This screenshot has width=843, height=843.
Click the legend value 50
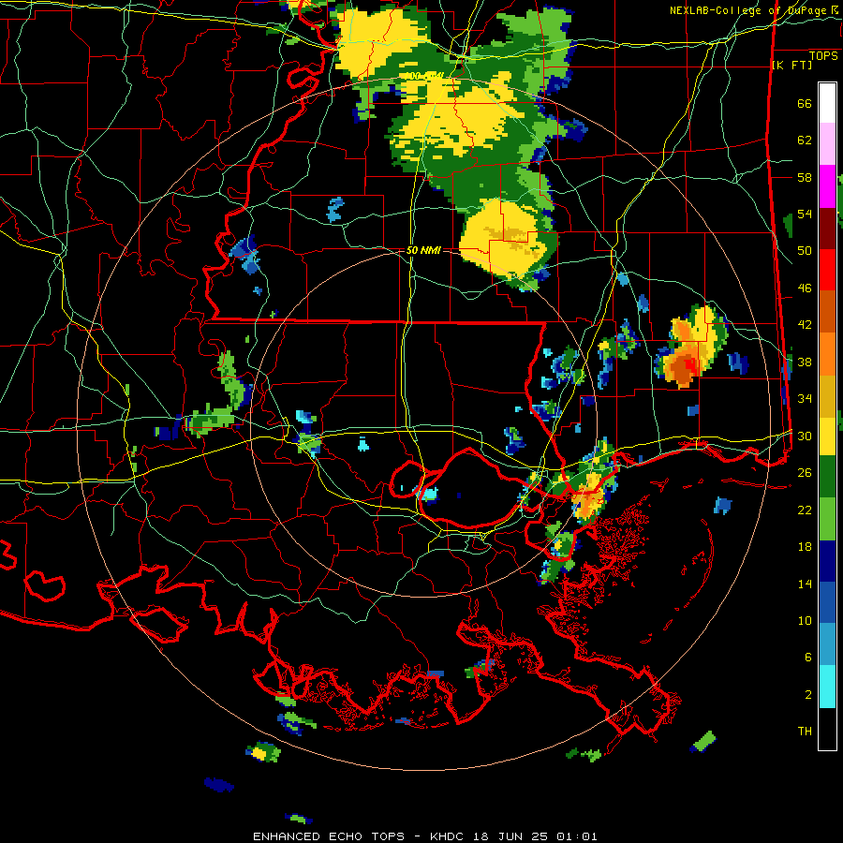click(x=805, y=251)
